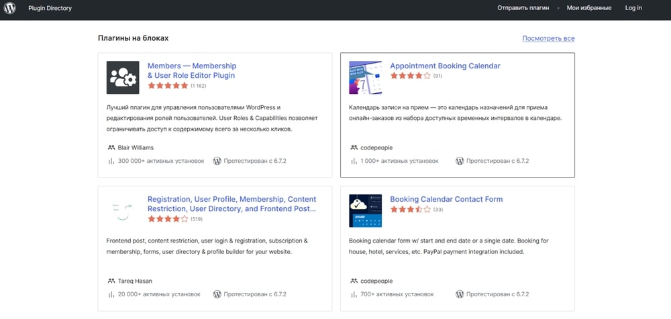
Task: Click review count (91)
Action: tap(437, 76)
